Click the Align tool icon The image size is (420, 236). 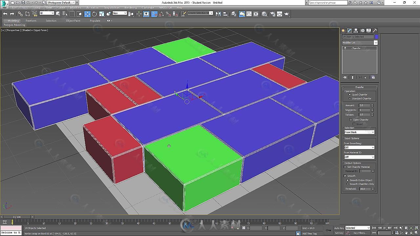(x=225, y=14)
